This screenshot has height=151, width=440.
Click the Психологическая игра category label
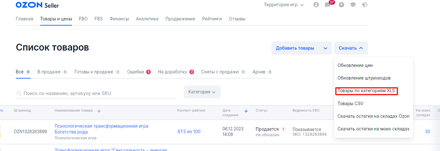76,138
